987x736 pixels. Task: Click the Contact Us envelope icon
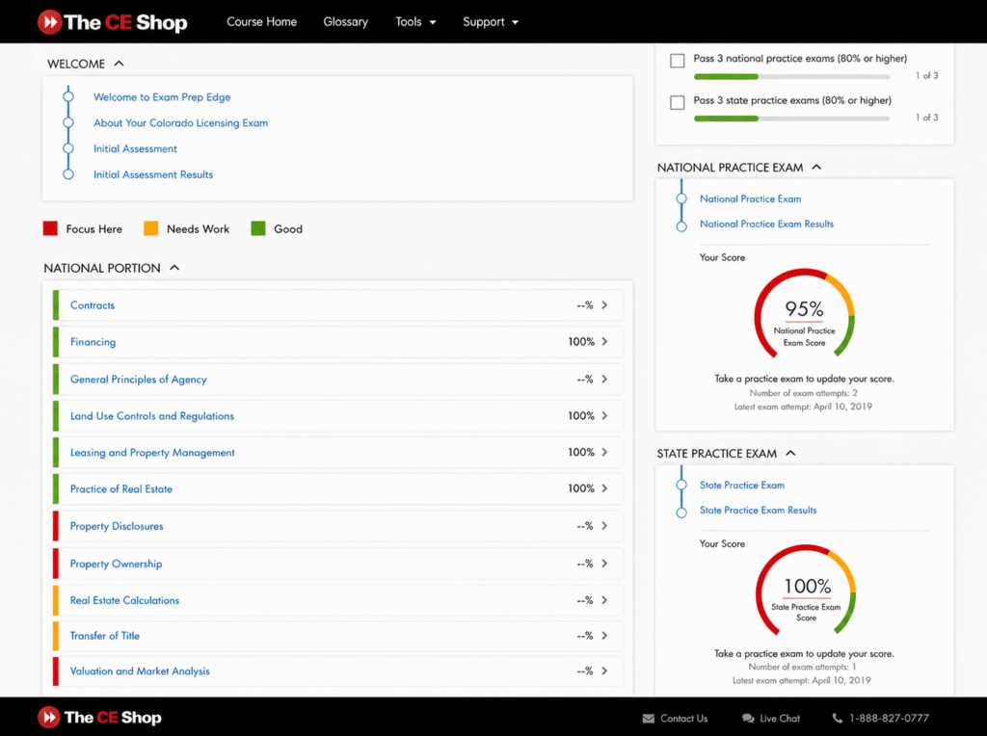pyautogui.click(x=649, y=719)
